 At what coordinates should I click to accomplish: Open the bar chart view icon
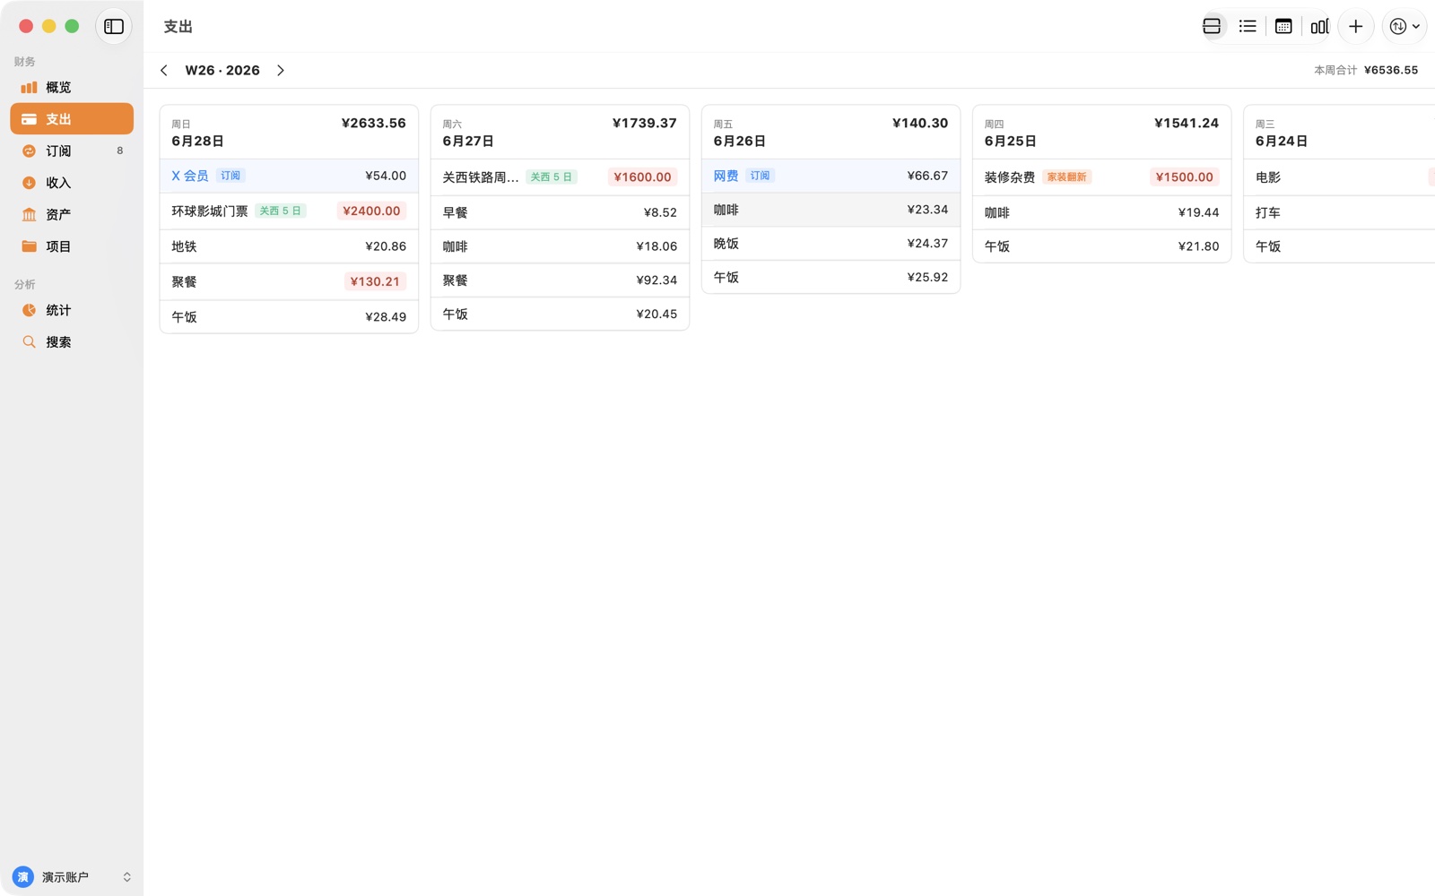[1319, 27]
